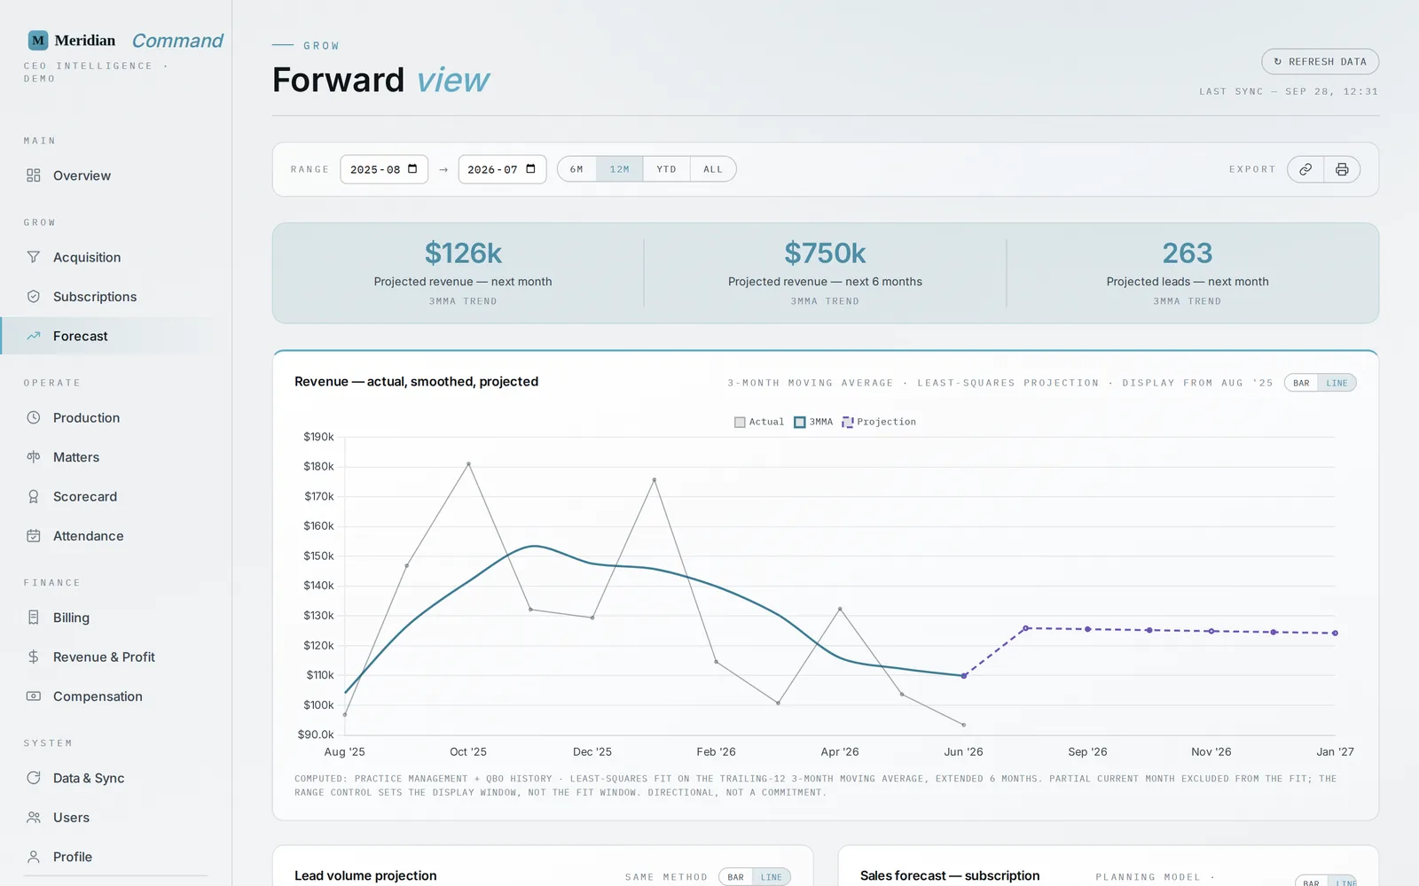Select the YTD range preset
This screenshot has height=886, width=1419.
(x=666, y=169)
